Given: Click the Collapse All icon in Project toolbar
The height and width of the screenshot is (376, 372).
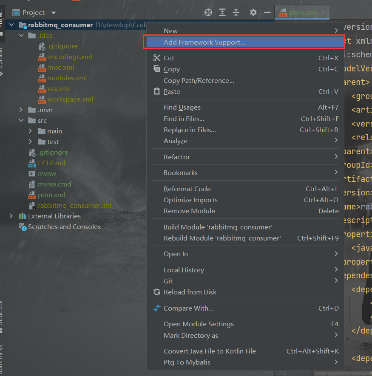Looking at the screenshot, I should (x=236, y=12).
